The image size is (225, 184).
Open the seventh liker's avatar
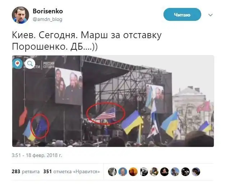(175, 172)
